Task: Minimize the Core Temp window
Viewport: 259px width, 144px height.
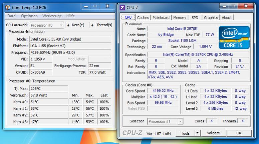Action: coord(86,6)
